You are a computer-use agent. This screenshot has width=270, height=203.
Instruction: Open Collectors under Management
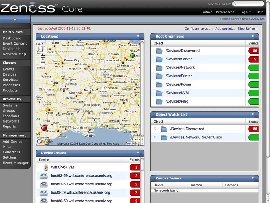click(x=11, y=152)
